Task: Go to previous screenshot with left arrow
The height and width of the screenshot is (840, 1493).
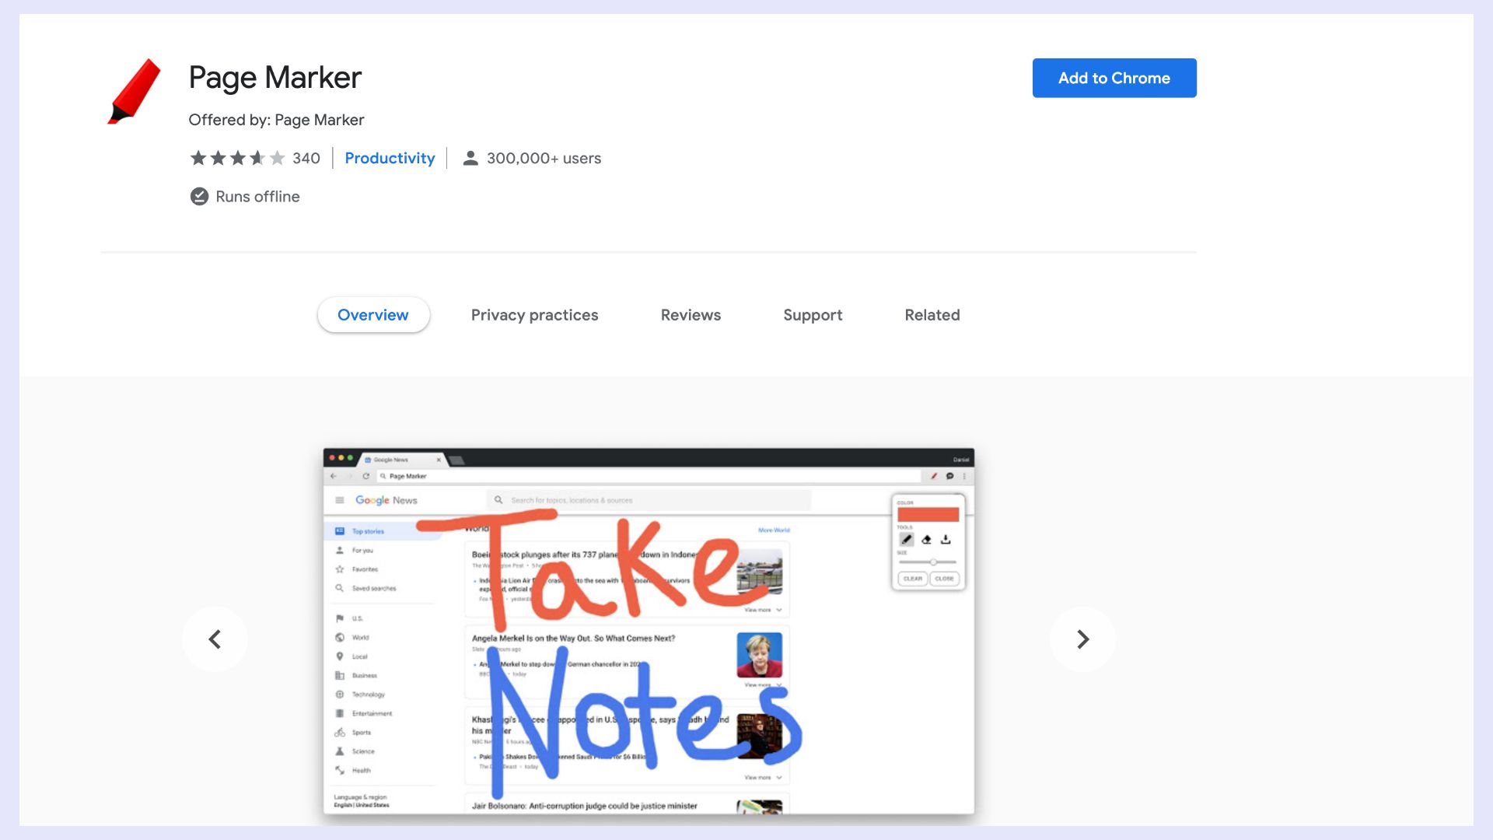Action: pos(215,639)
